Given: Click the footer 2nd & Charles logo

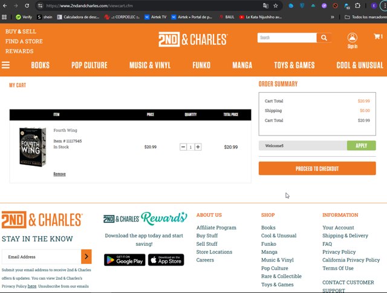Looking at the screenshot, I should pyautogui.click(x=42, y=220).
